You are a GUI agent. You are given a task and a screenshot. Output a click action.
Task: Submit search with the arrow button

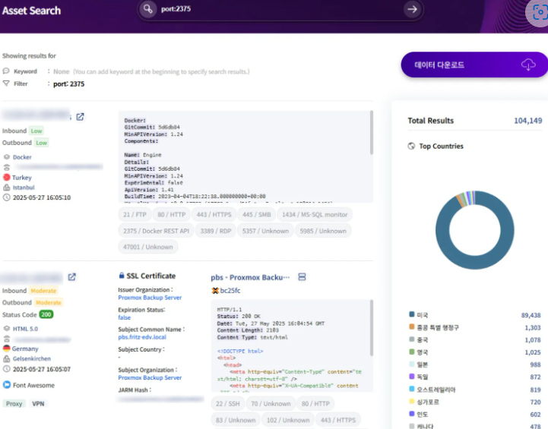(412, 9)
